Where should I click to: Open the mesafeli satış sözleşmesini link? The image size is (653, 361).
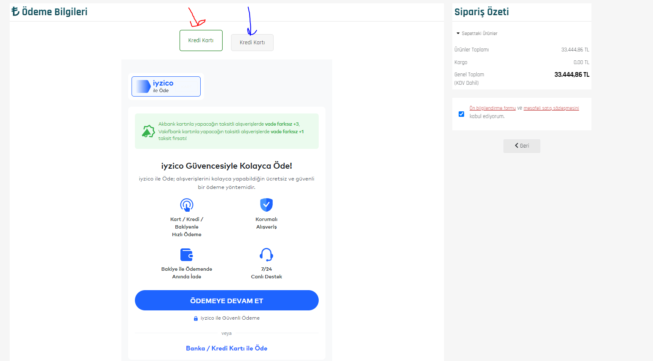coord(551,108)
